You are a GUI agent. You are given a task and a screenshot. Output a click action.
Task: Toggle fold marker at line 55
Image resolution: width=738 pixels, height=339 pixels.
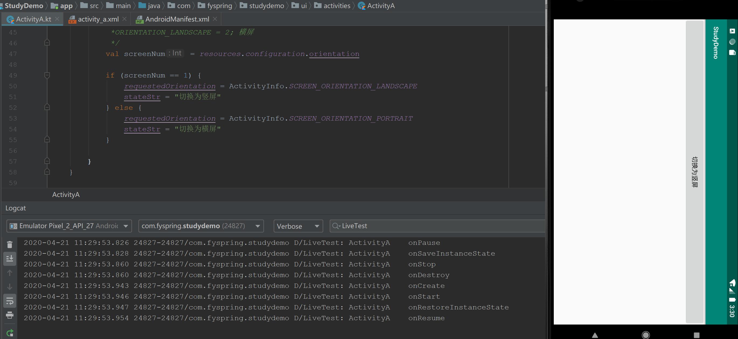tap(47, 139)
